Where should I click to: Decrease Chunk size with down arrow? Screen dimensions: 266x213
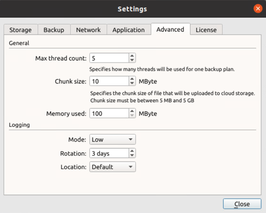coord(132,83)
